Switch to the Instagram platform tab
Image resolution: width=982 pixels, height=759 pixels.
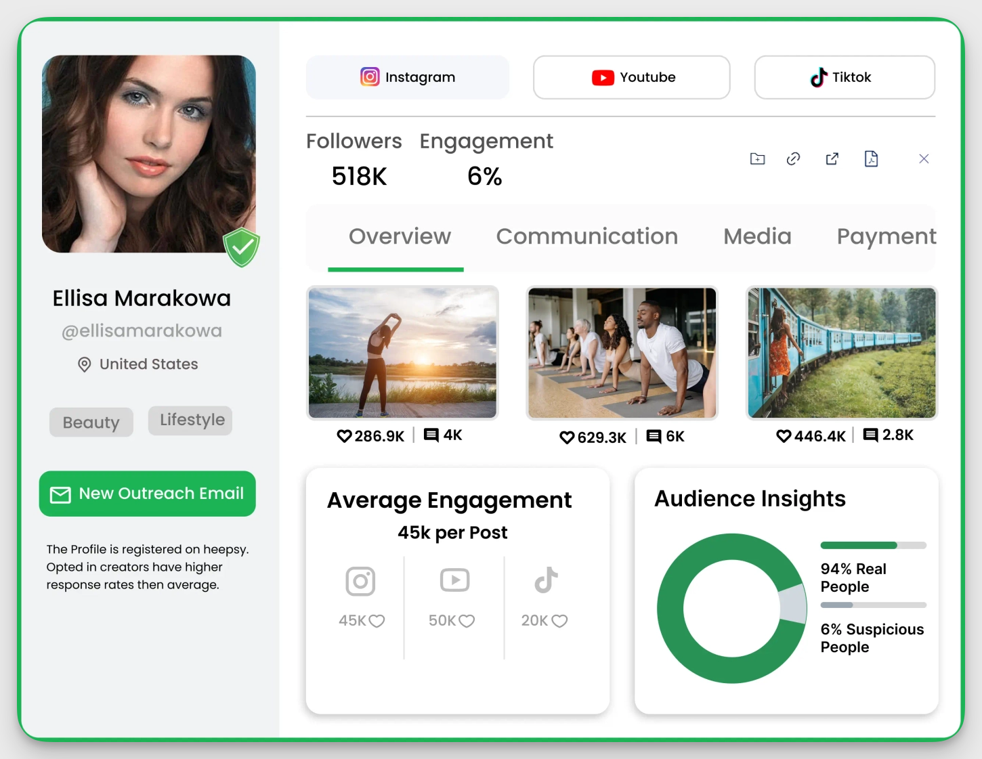coord(408,77)
